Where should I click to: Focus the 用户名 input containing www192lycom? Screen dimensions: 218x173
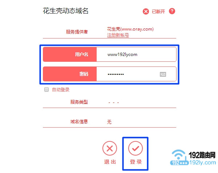click(136, 55)
